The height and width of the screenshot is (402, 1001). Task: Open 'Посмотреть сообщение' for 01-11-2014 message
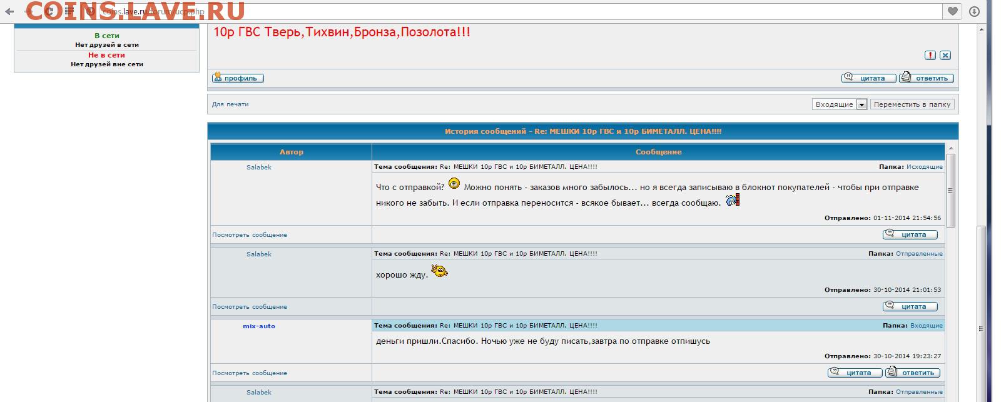pyautogui.click(x=250, y=235)
